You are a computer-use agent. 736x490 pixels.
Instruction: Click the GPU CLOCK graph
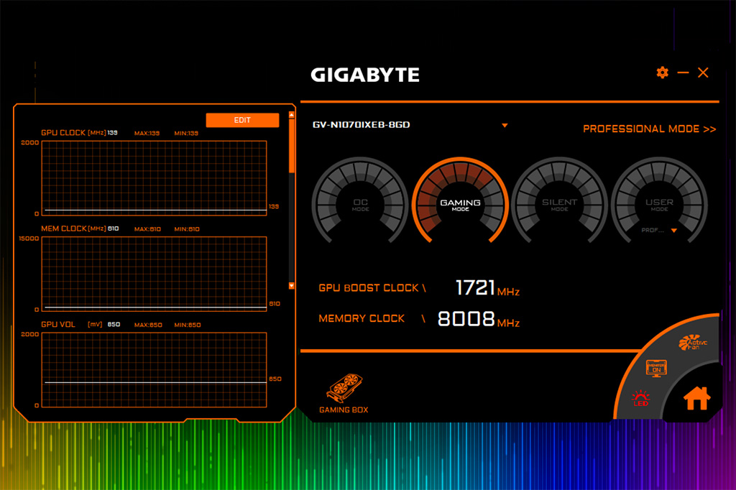pyautogui.click(x=154, y=178)
